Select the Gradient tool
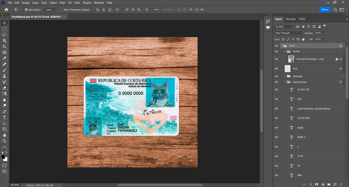Image resolution: width=349 pixels, height=187 pixels. [4, 94]
